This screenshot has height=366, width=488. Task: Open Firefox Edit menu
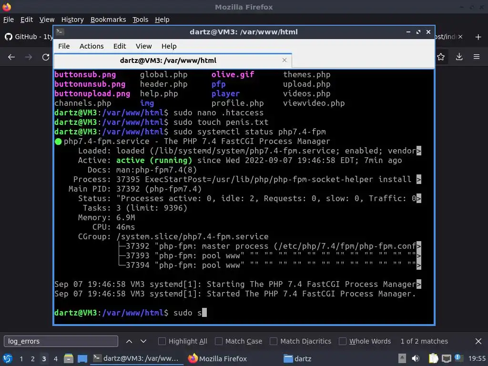point(27,20)
